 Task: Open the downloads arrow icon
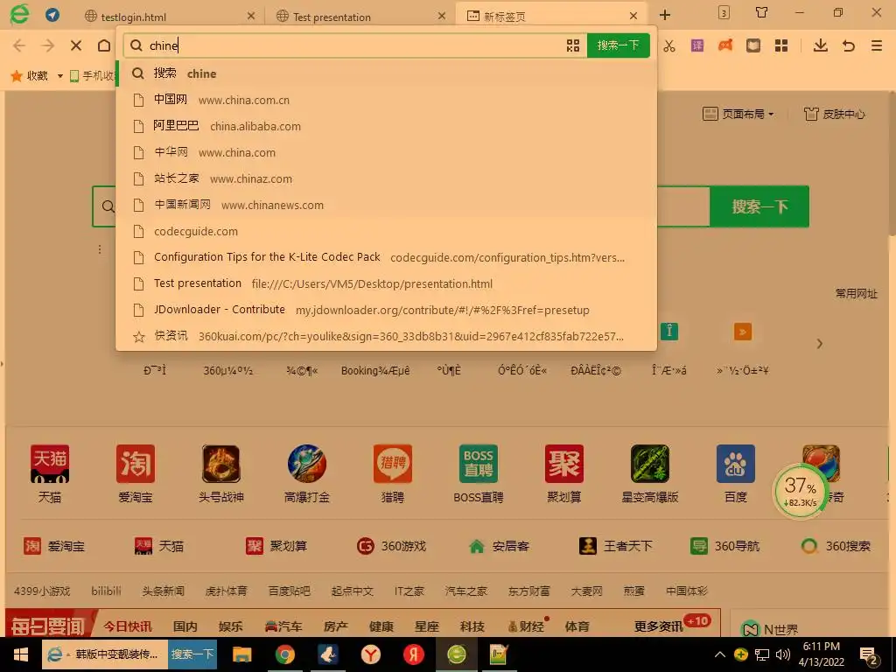tap(821, 45)
